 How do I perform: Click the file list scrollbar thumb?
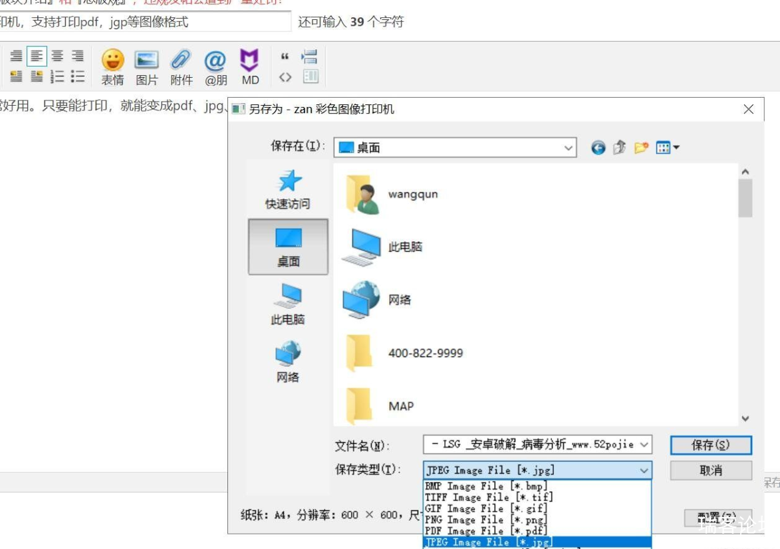(x=745, y=199)
